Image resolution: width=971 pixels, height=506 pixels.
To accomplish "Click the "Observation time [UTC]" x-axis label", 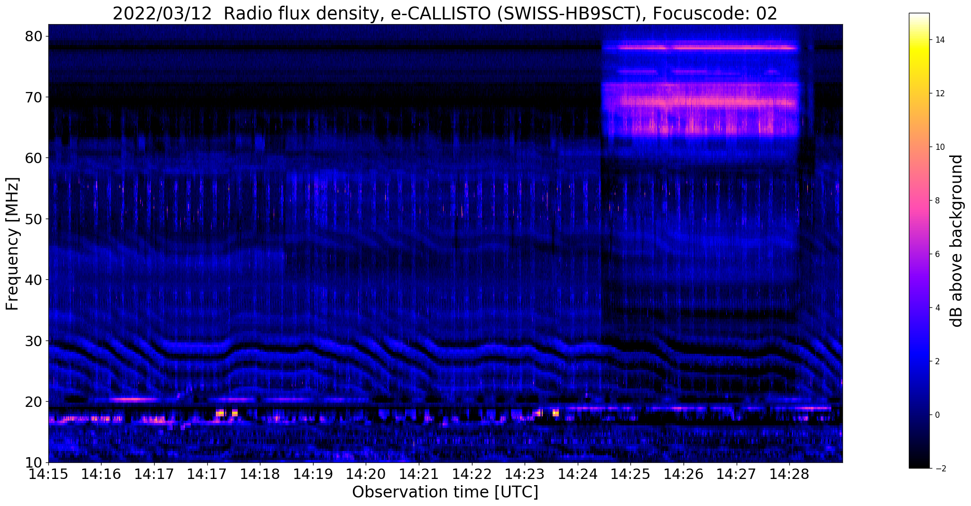I will click(445, 492).
